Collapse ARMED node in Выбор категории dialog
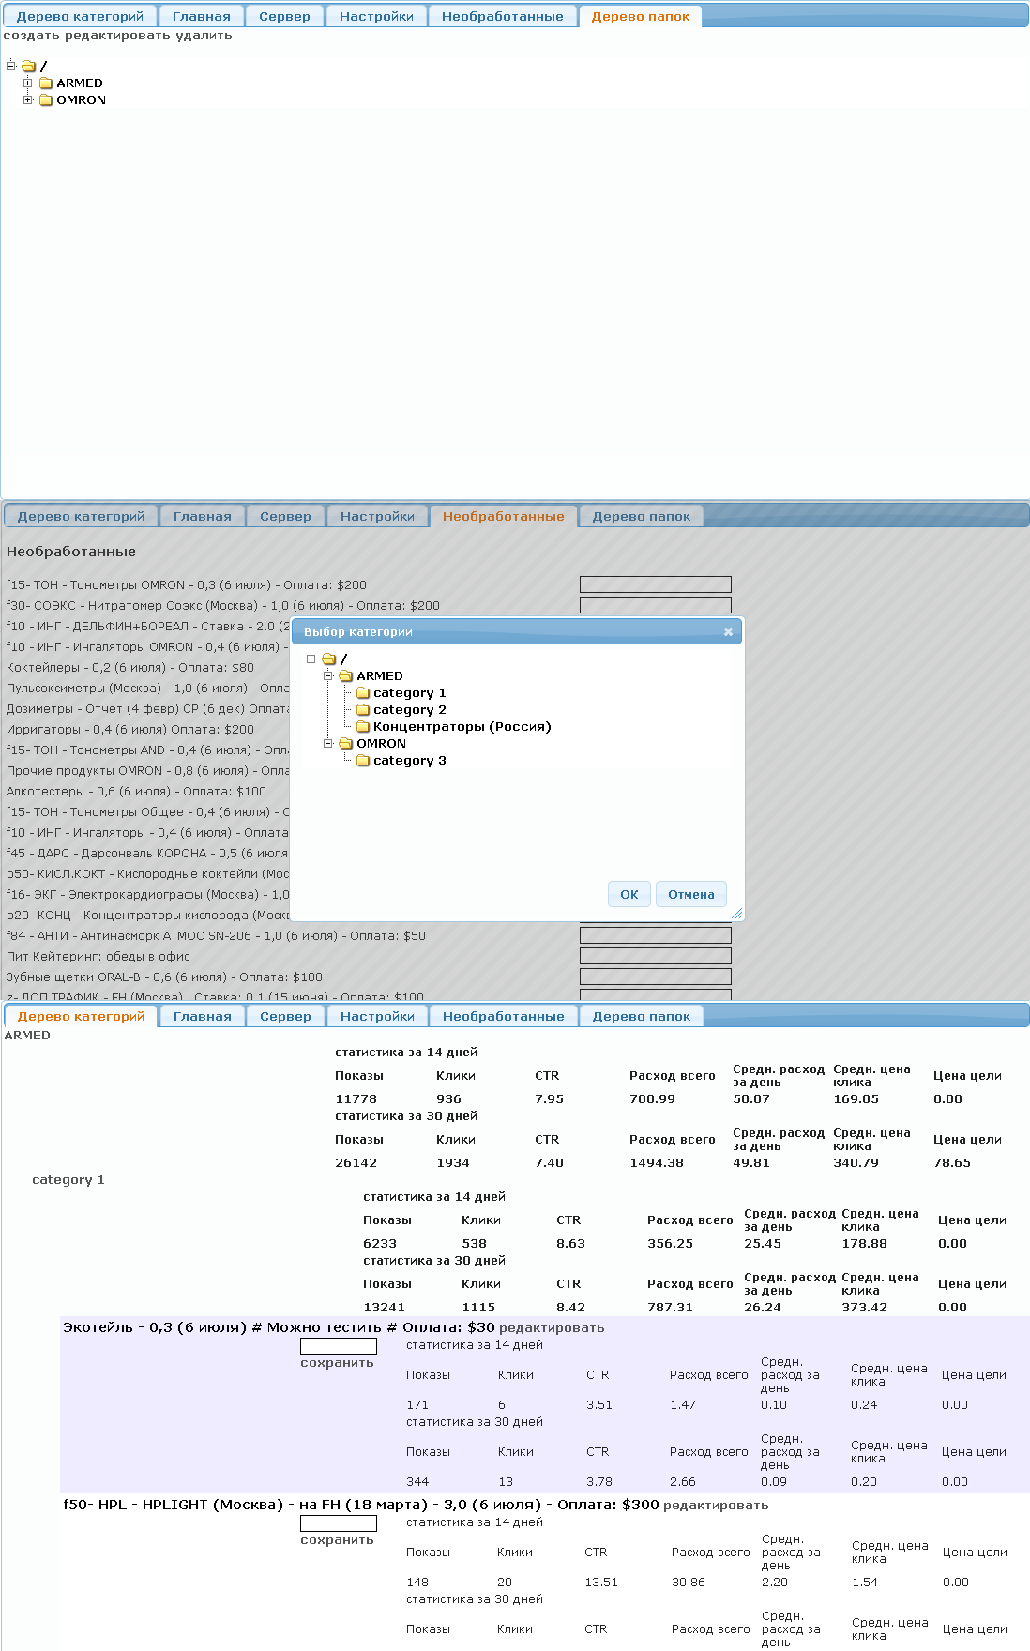 pyautogui.click(x=328, y=675)
